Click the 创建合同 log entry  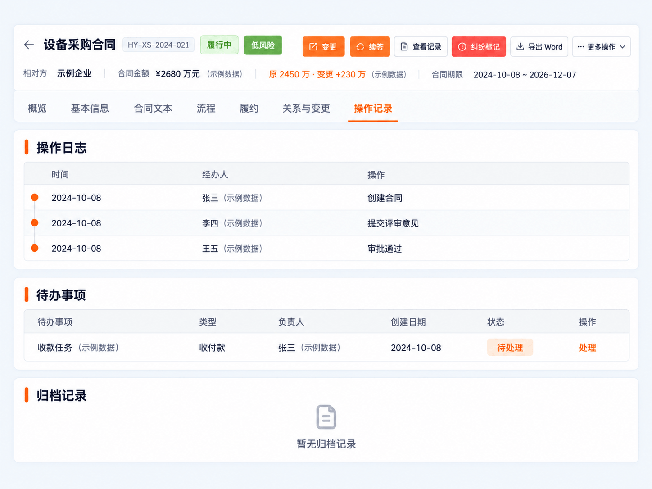click(385, 198)
